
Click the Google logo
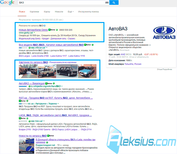pos(7,3)
